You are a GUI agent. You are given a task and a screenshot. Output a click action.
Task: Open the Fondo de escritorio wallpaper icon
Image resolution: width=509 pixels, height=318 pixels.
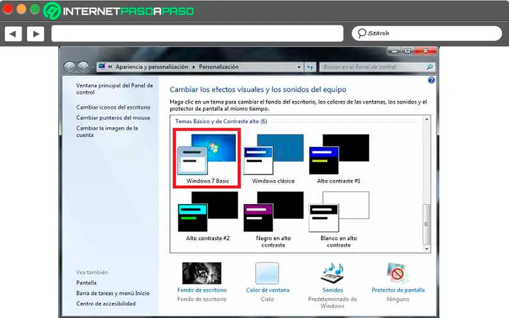pyautogui.click(x=202, y=273)
